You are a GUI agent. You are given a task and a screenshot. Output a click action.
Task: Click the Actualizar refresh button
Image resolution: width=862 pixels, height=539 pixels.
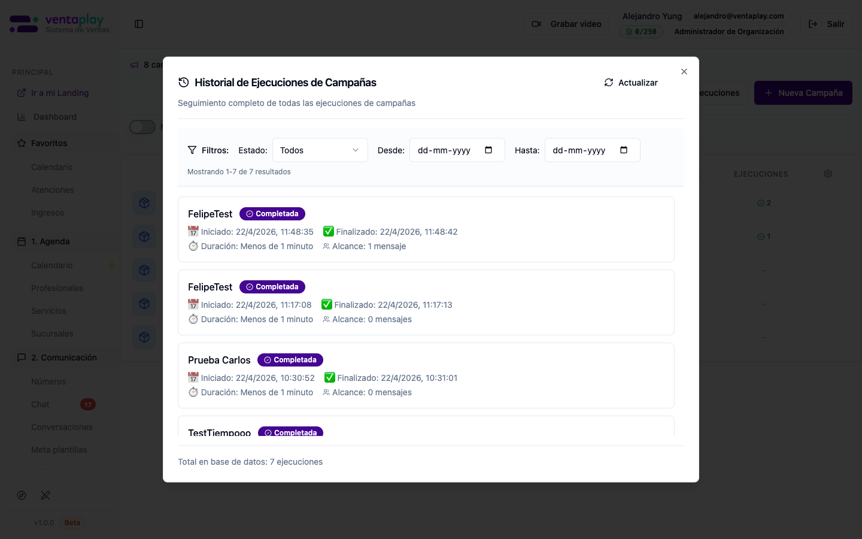coord(631,83)
